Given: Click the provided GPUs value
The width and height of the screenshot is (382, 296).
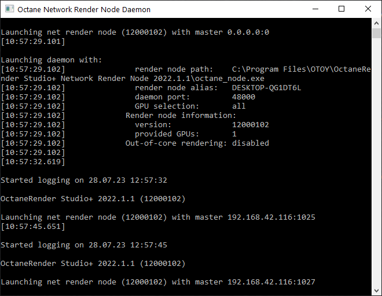Looking at the screenshot, I should point(234,134).
